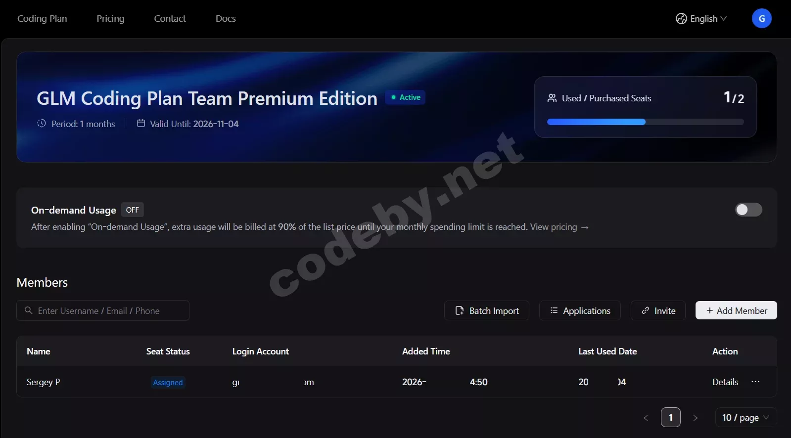
Task: Click the Added Time column header
Action: tap(426, 351)
